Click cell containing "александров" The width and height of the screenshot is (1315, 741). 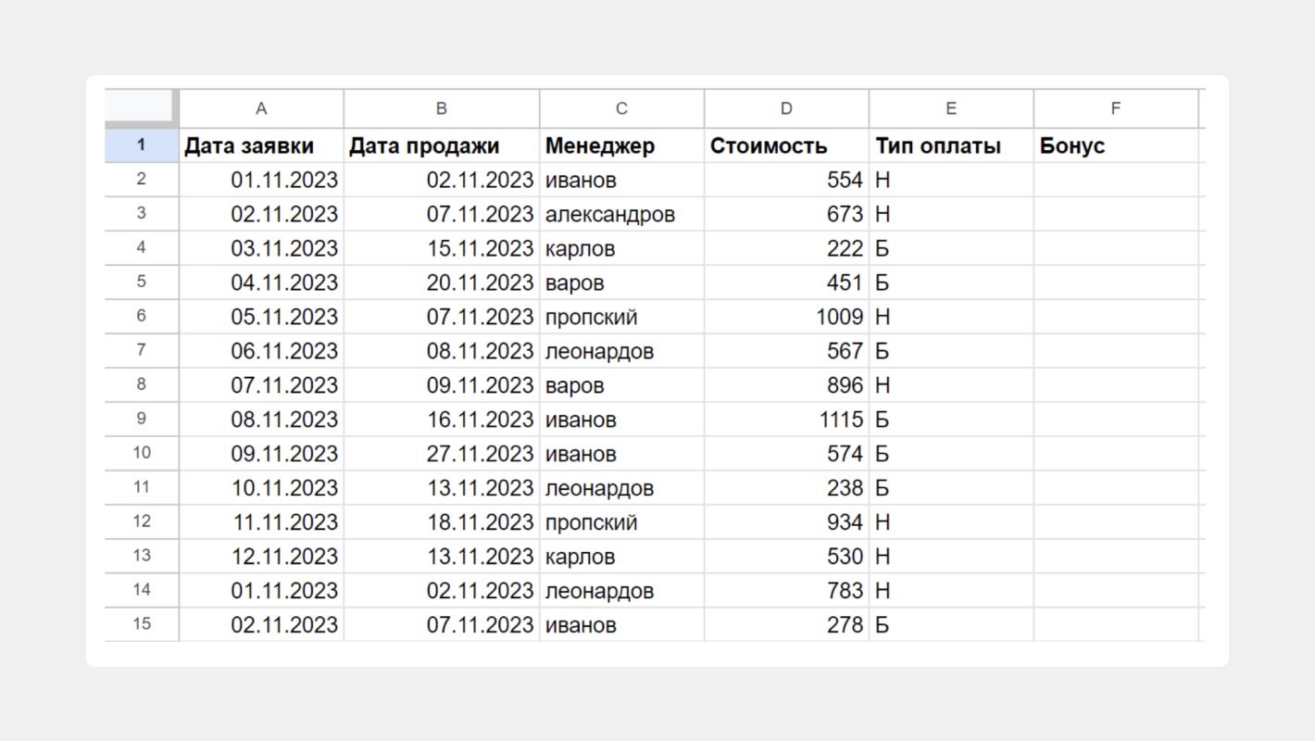pyautogui.click(x=621, y=214)
